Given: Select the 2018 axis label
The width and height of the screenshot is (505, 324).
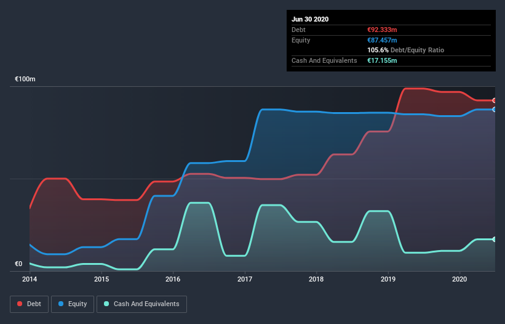Looking at the screenshot, I should click(x=316, y=279).
